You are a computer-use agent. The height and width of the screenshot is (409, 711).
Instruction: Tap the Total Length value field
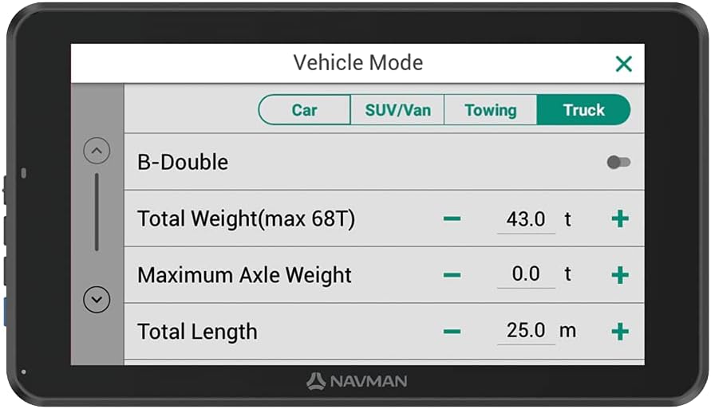[526, 332]
